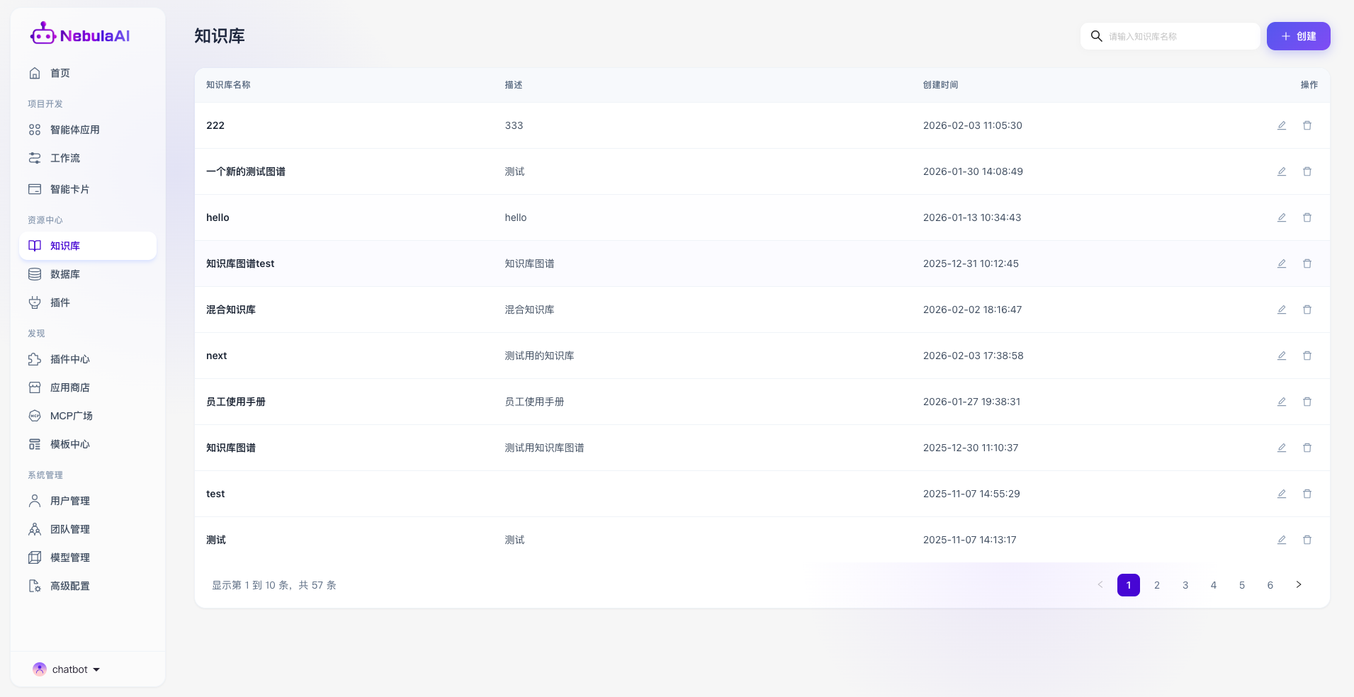This screenshot has width=1354, height=697.
Task: Click the previous page chevron
Action: click(x=1100, y=585)
